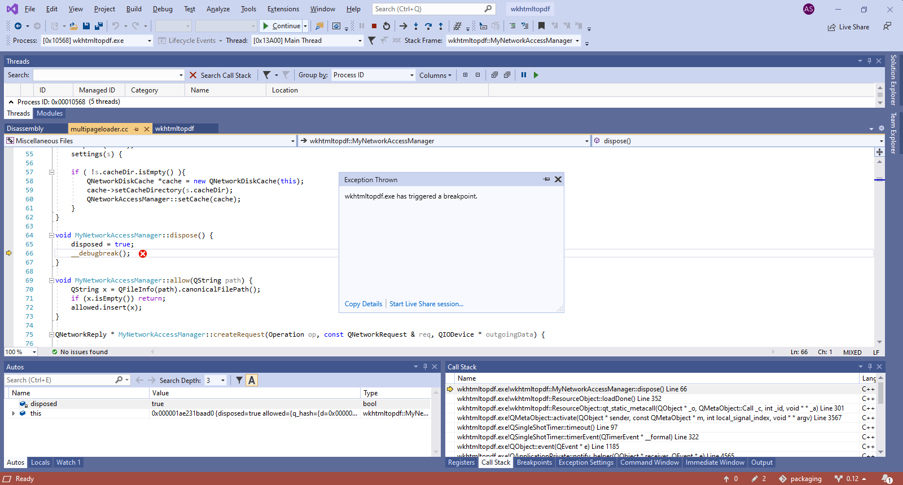Click the Freeze Threads pause icon in Threads panel
This screenshot has height=485, width=903.
[x=524, y=75]
